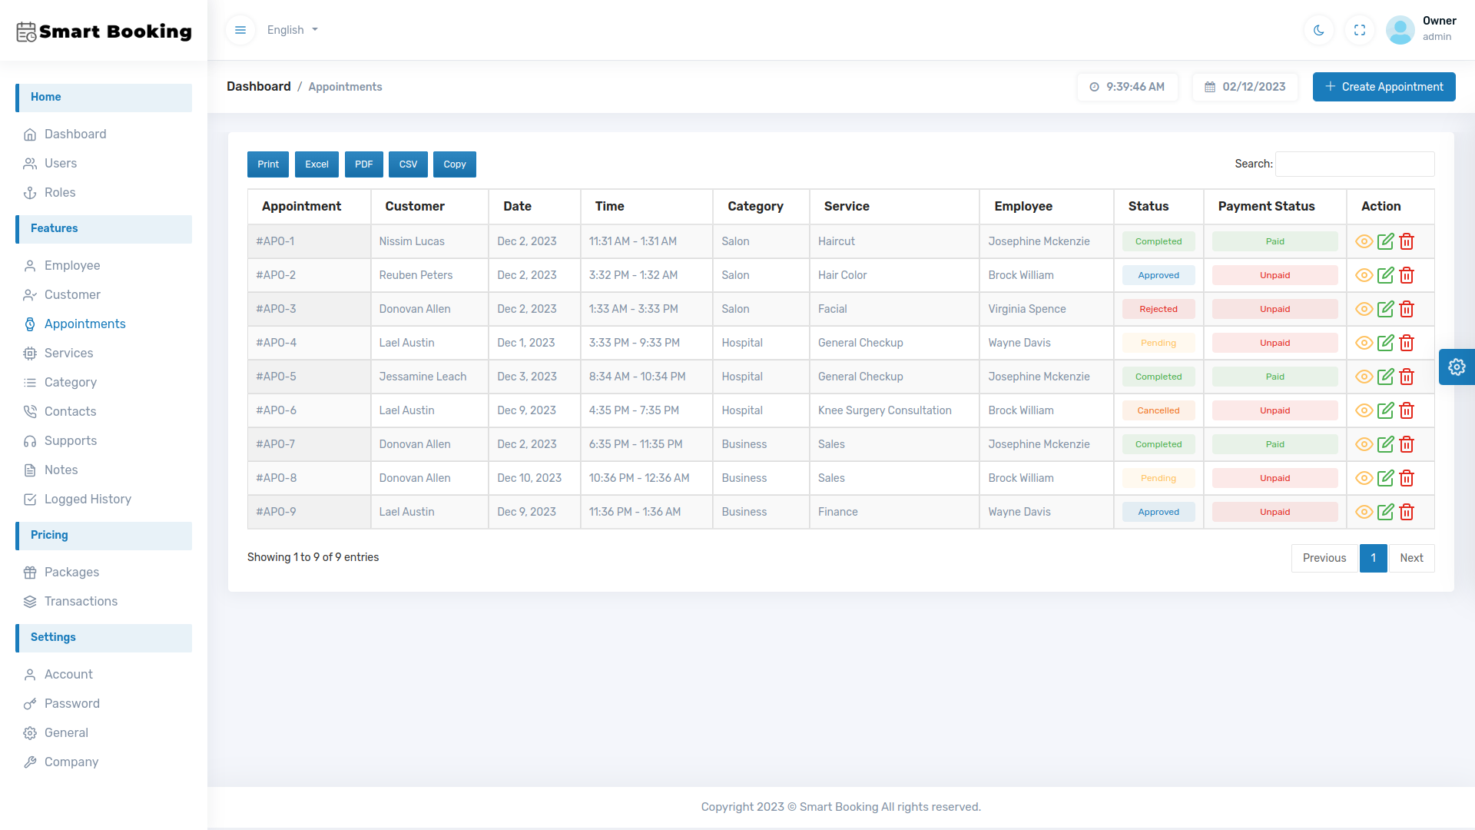The width and height of the screenshot is (1475, 830).
Task: Click edit icon for appointment #APO-8
Action: 1385,478
